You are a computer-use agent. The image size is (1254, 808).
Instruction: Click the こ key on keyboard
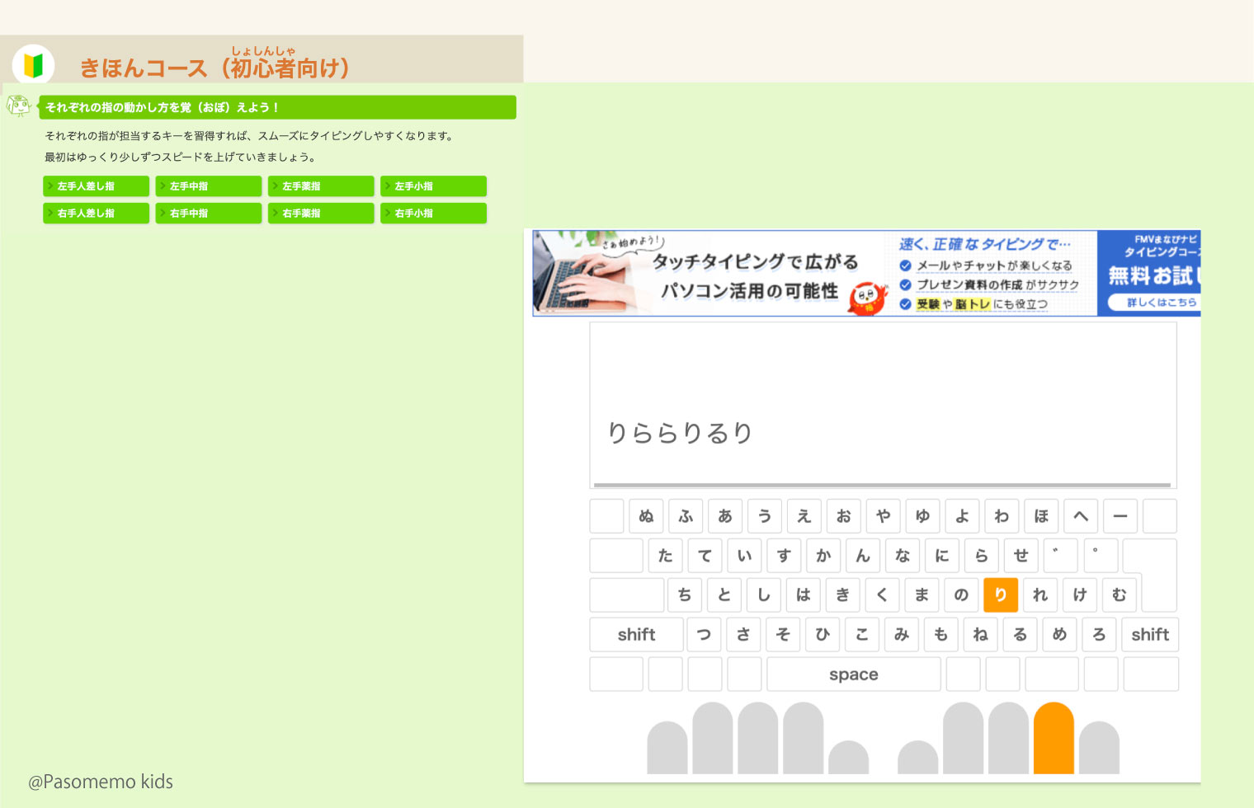(x=862, y=635)
